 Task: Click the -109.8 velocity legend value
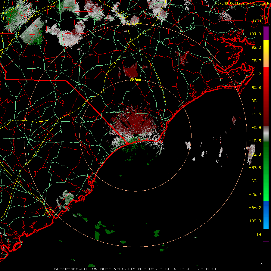click(254, 221)
